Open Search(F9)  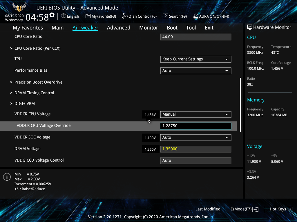(175, 16)
